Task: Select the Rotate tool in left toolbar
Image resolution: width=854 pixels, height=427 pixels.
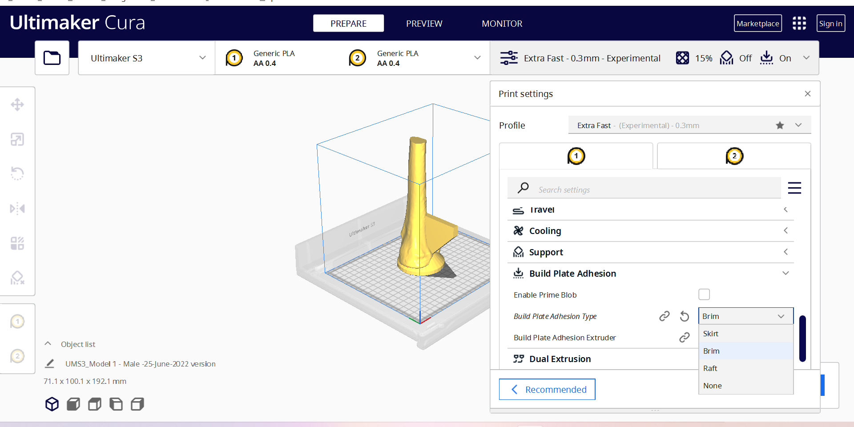Action: click(x=17, y=173)
